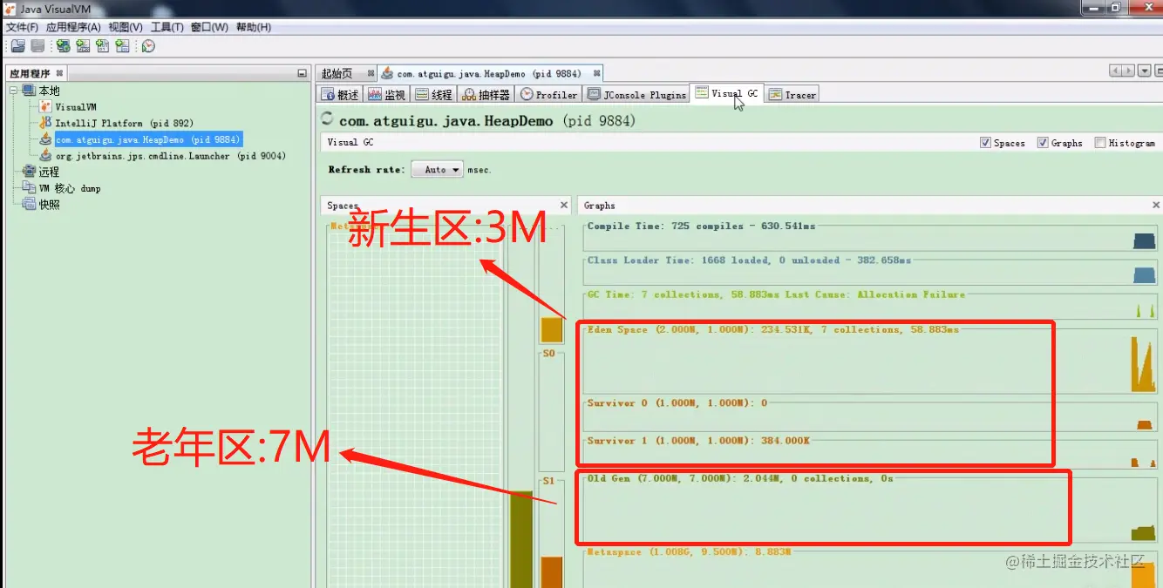Switch to the 线程 tab
Viewport: 1163px width, 588px height.
click(434, 95)
